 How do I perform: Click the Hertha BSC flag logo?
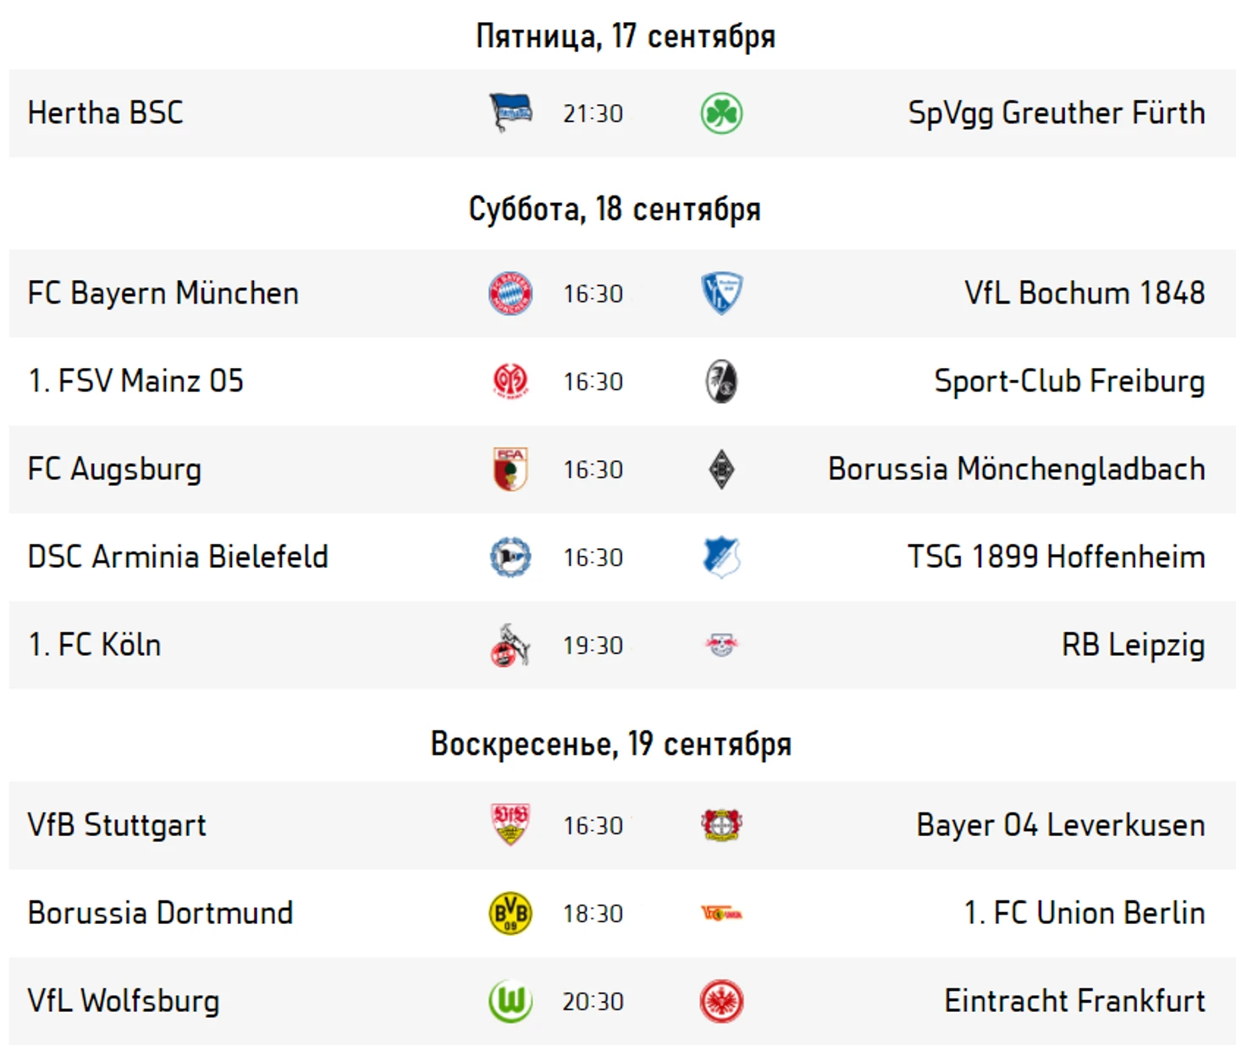pyautogui.click(x=510, y=113)
